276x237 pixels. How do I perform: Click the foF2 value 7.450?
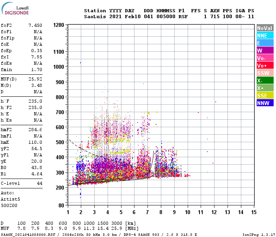tap(35, 25)
